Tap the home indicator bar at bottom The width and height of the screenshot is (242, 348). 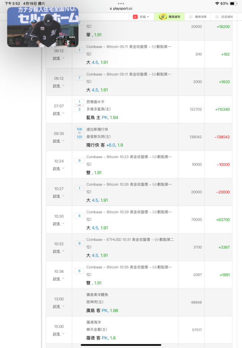click(x=121, y=345)
